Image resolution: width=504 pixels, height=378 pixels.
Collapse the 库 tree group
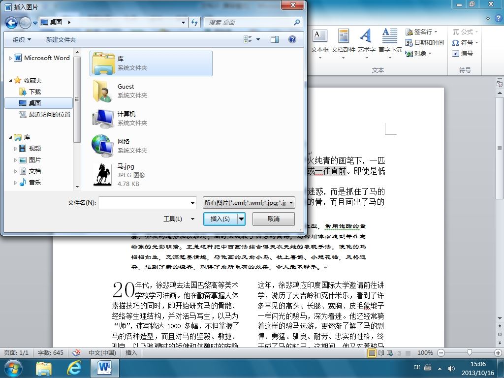(x=10, y=138)
